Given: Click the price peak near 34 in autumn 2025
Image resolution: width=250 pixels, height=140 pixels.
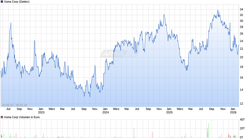Looking at the screenshot, I should coord(218,10).
